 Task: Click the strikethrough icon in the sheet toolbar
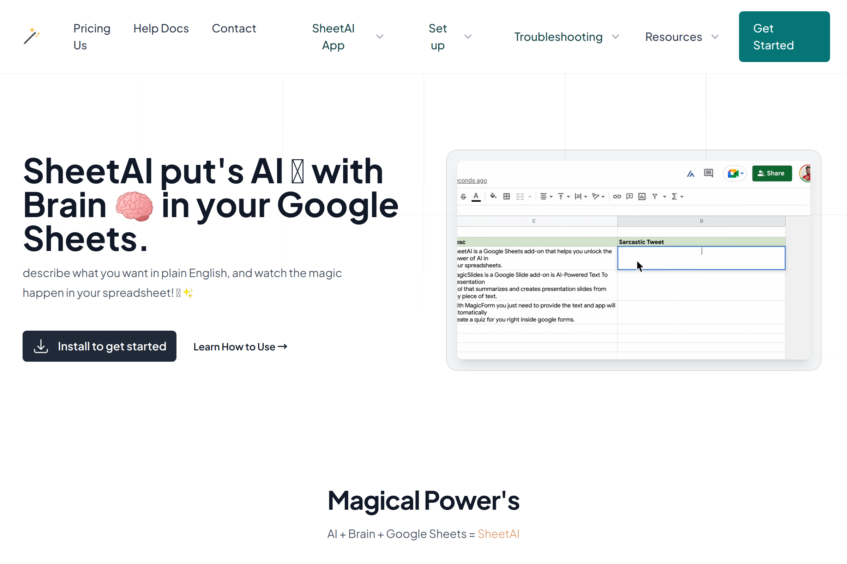[463, 196]
